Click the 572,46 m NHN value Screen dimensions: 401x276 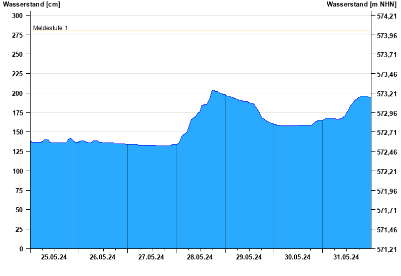coord(387,152)
